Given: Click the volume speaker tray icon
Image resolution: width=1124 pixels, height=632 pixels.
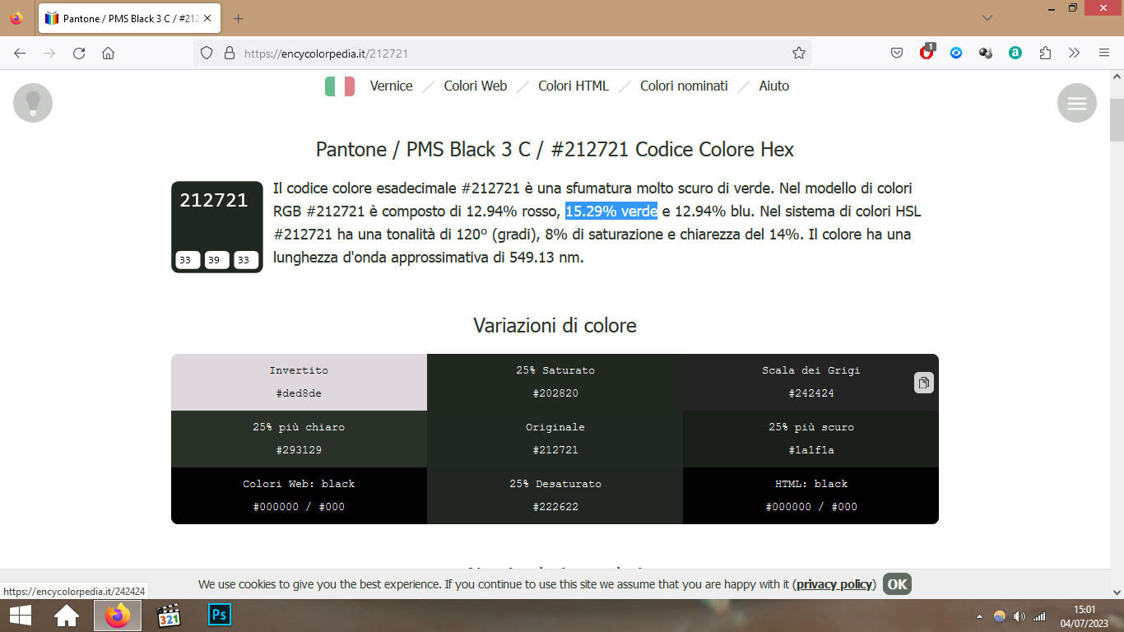Looking at the screenshot, I should (1019, 616).
